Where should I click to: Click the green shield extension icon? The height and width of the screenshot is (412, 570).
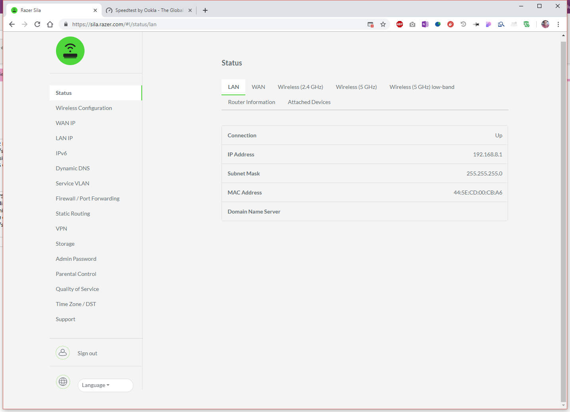(527, 24)
